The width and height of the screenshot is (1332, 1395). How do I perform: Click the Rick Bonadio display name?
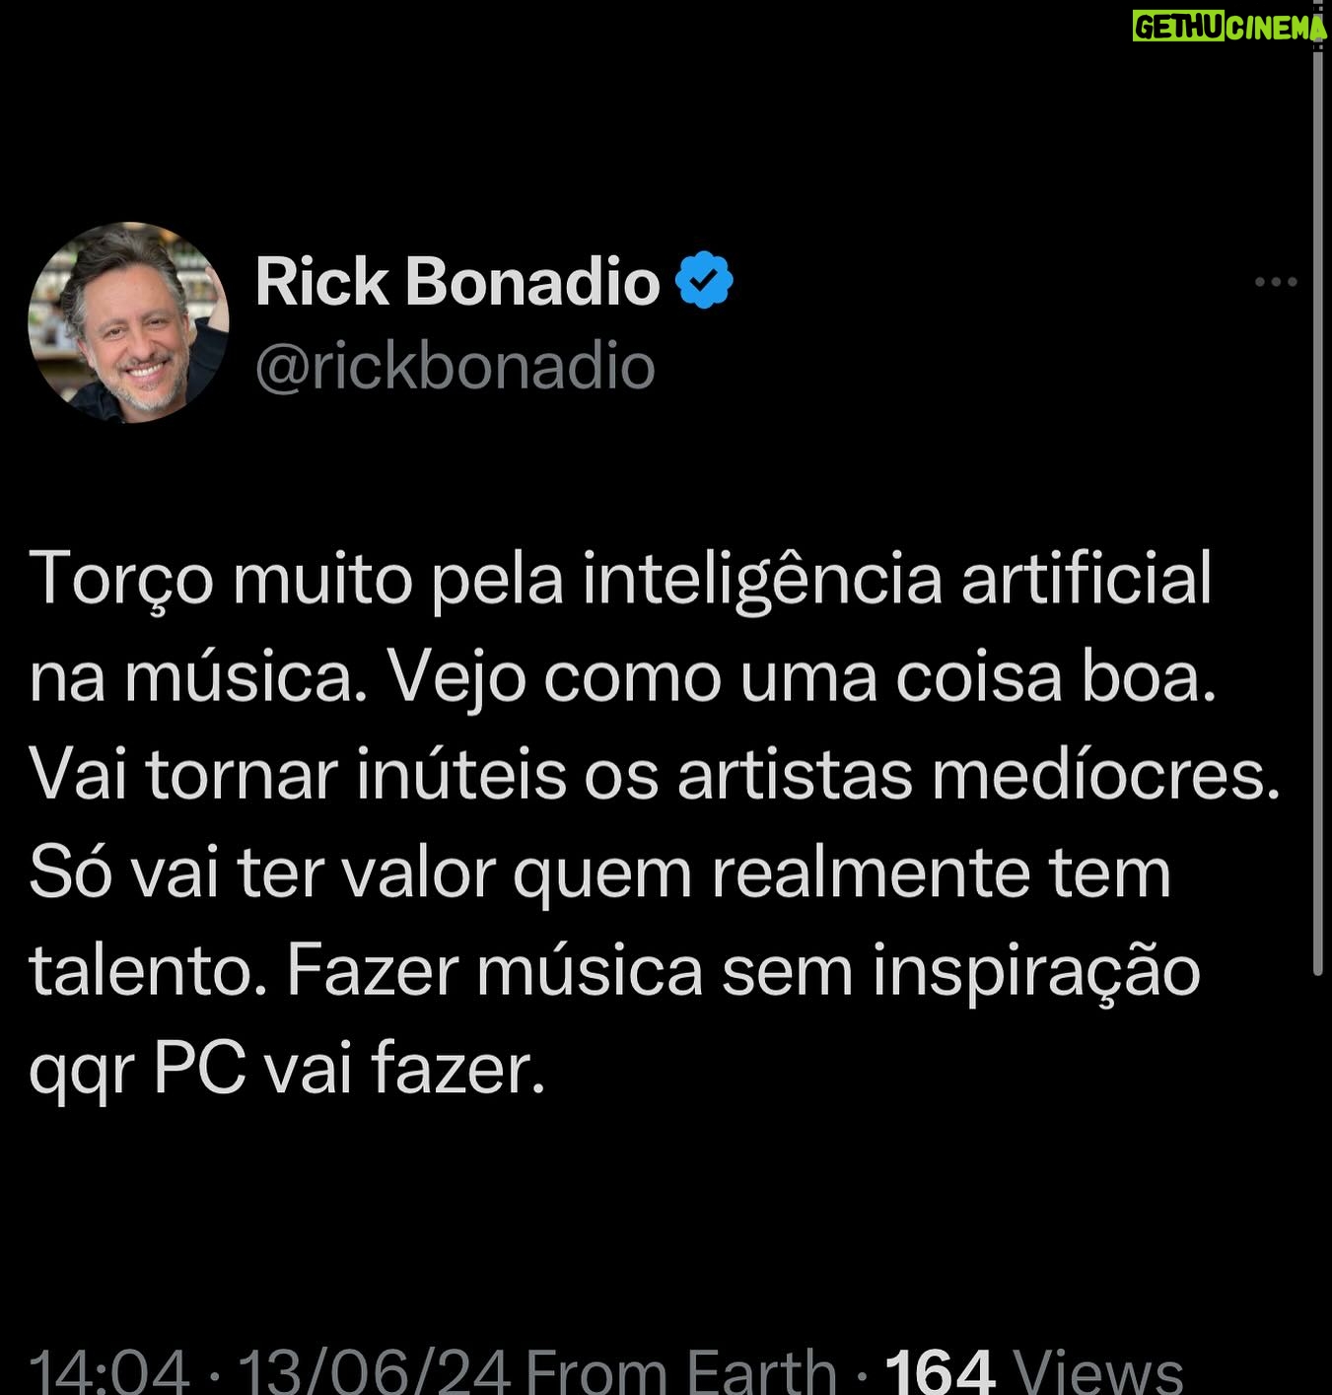(x=457, y=282)
